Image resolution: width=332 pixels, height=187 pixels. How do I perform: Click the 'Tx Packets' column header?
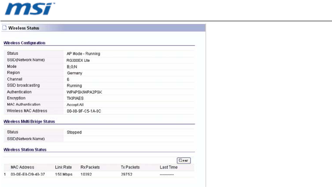point(130,167)
